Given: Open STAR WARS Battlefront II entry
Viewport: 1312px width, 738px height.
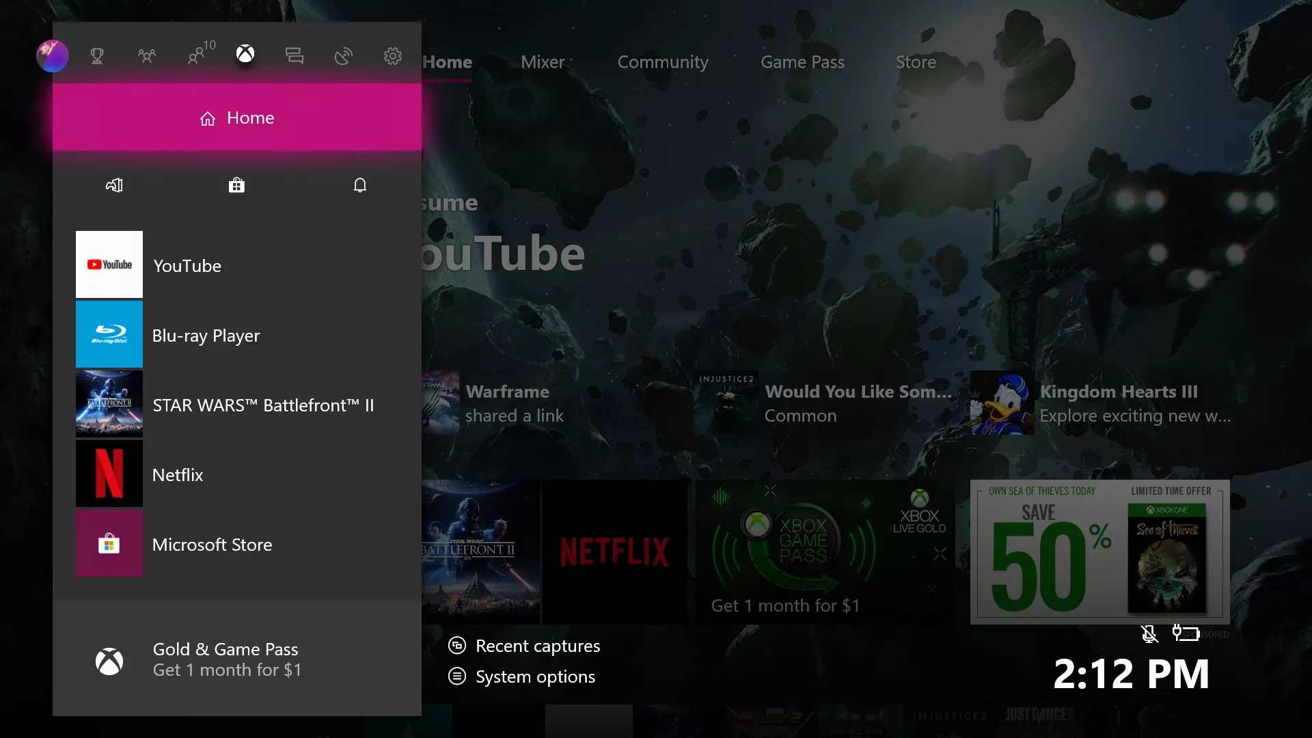Looking at the screenshot, I should [237, 405].
